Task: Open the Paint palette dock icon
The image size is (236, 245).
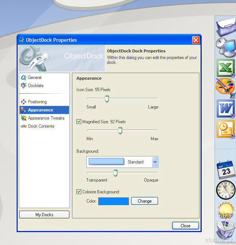Action: coord(226,87)
